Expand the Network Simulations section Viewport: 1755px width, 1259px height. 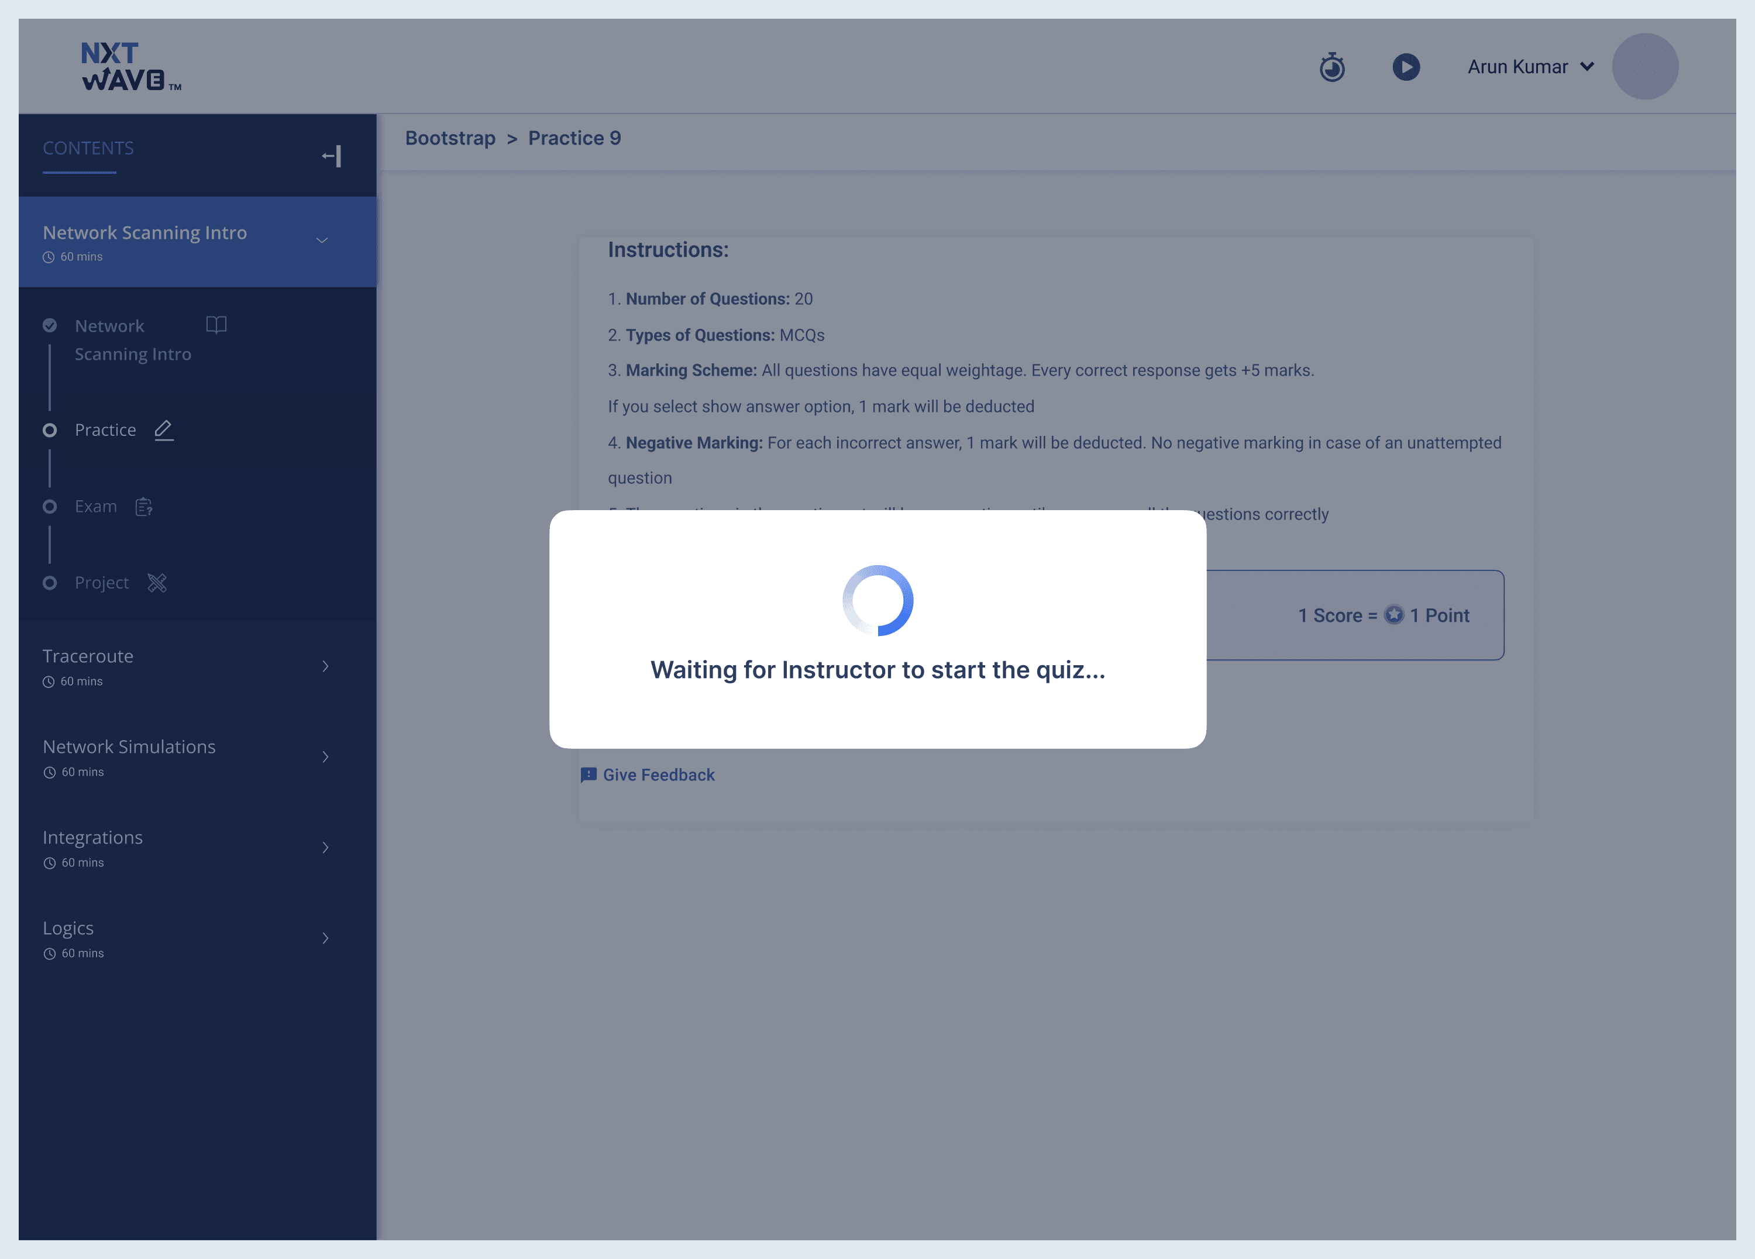click(325, 757)
